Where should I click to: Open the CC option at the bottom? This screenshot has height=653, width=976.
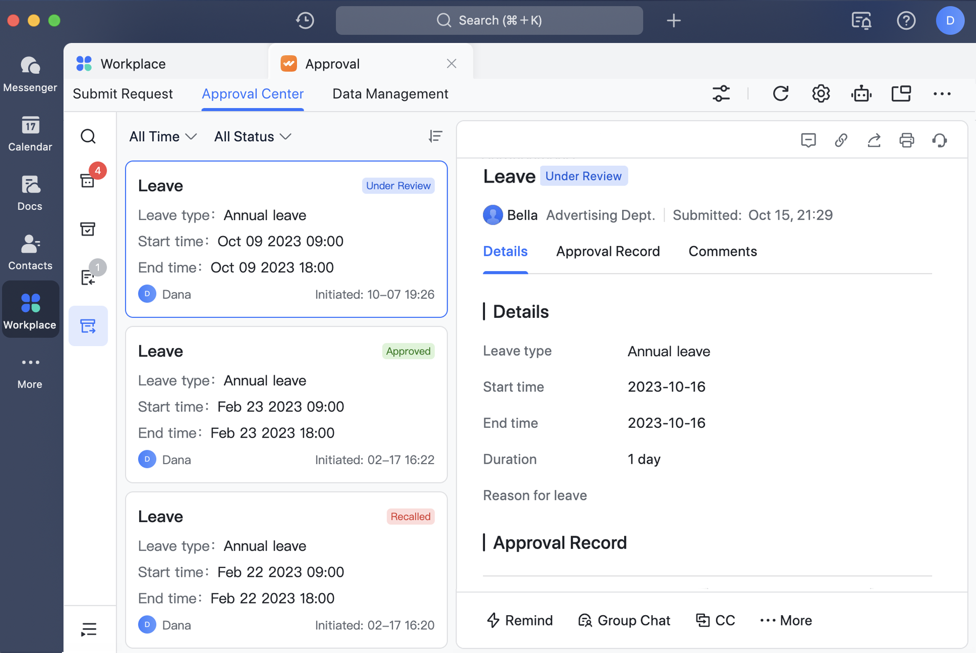[x=716, y=620]
